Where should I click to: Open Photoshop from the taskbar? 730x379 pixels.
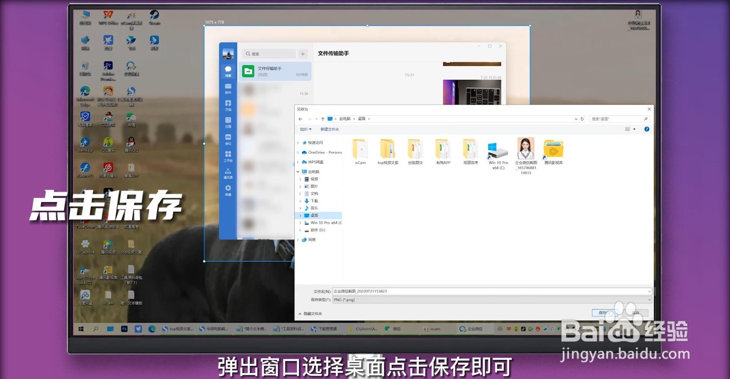click(x=124, y=329)
